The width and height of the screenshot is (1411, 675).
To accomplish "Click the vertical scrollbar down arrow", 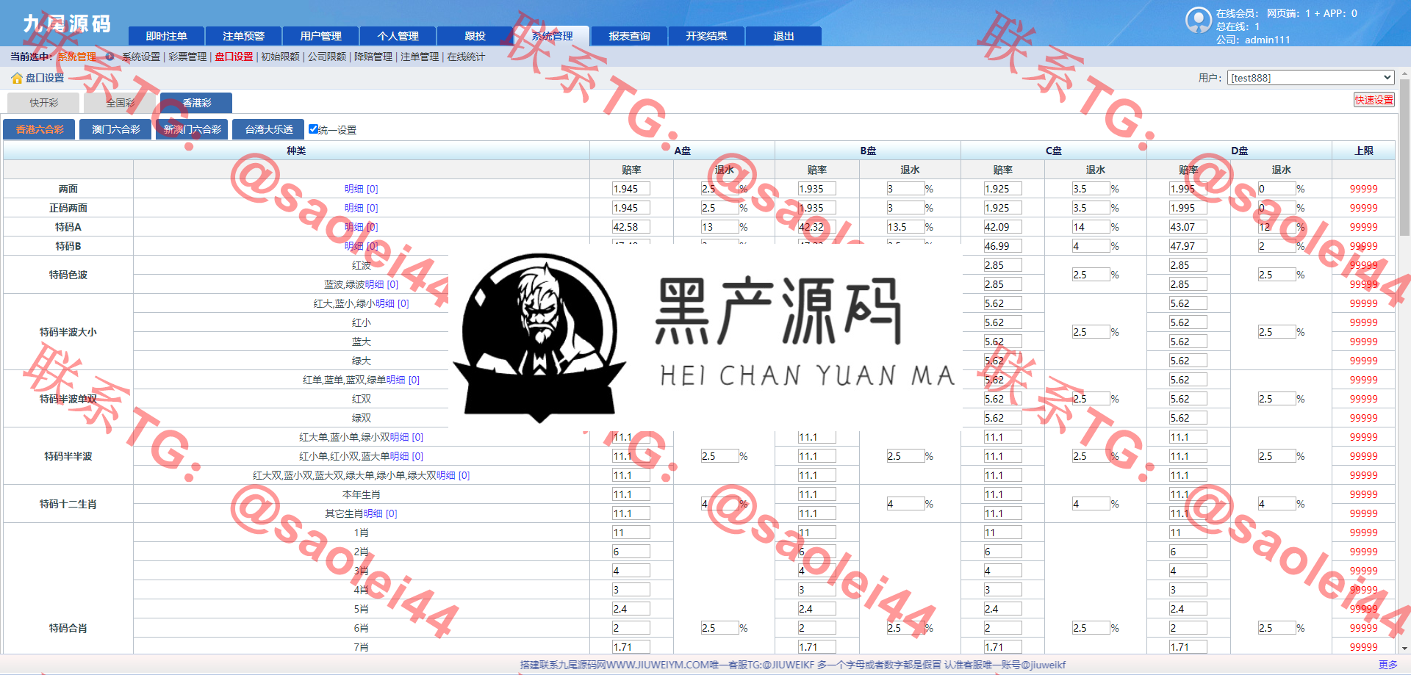I will click(x=1404, y=649).
